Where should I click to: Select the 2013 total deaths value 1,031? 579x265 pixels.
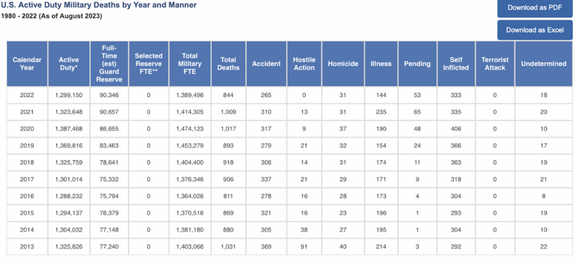click(228, 246)
